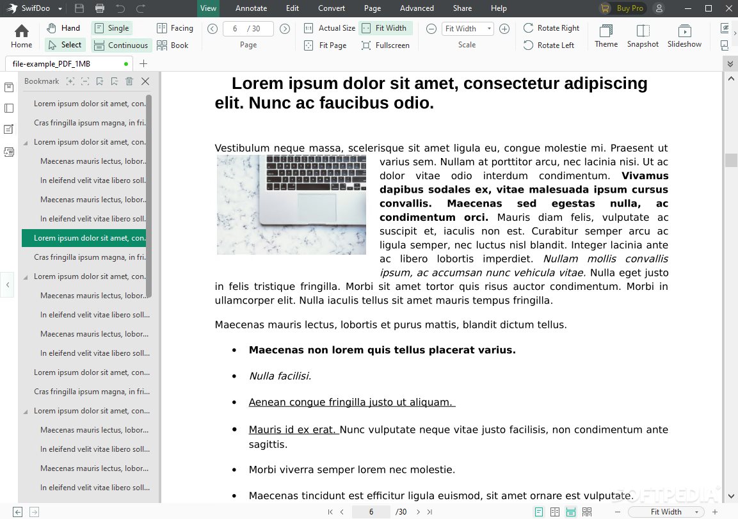Open the Fit Width scale dropdown in the ribbon
Viewport: 738px width, 519px height.
468,29
